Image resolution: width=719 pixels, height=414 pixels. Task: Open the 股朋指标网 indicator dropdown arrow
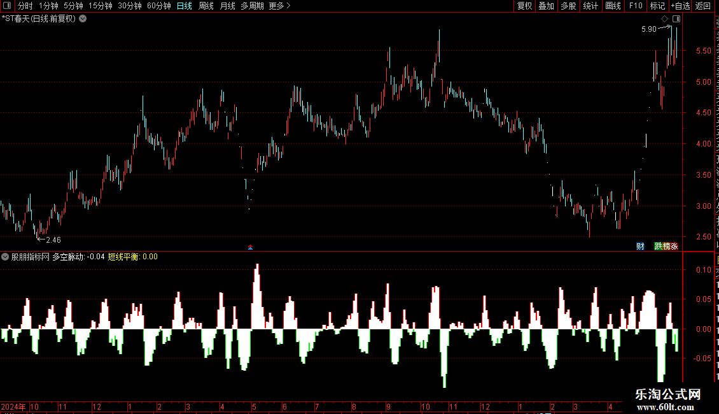click(5, 257)
